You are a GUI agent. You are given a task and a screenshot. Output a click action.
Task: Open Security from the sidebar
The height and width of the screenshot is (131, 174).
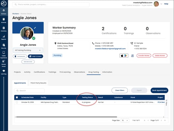(4, 46)
